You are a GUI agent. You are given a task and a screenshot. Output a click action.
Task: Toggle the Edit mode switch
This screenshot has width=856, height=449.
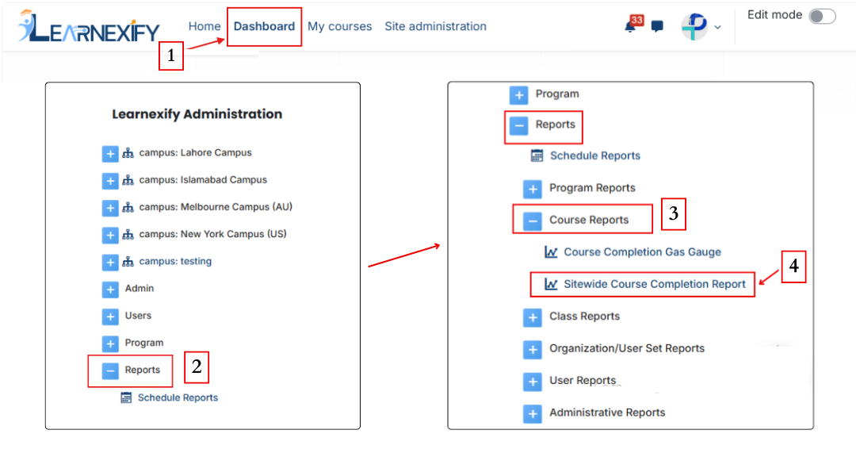822,16
